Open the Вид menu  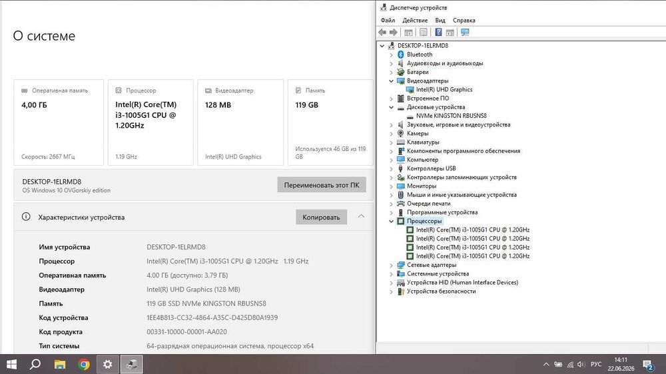440,21
